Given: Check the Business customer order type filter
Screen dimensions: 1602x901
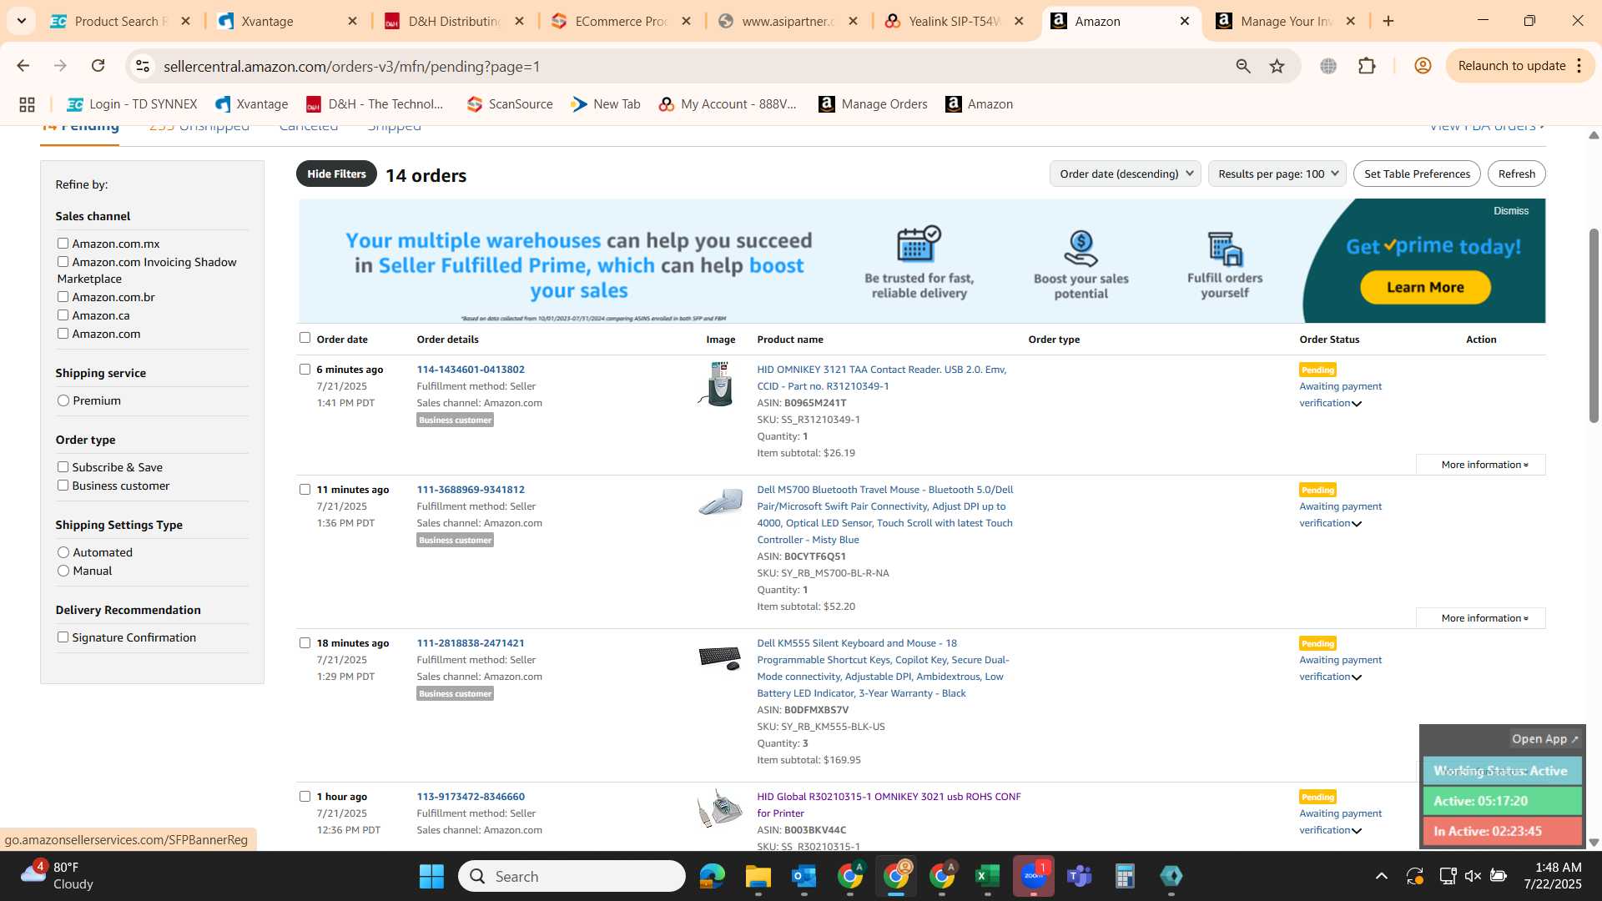Looking at the screenshot, I should point(63,486).
